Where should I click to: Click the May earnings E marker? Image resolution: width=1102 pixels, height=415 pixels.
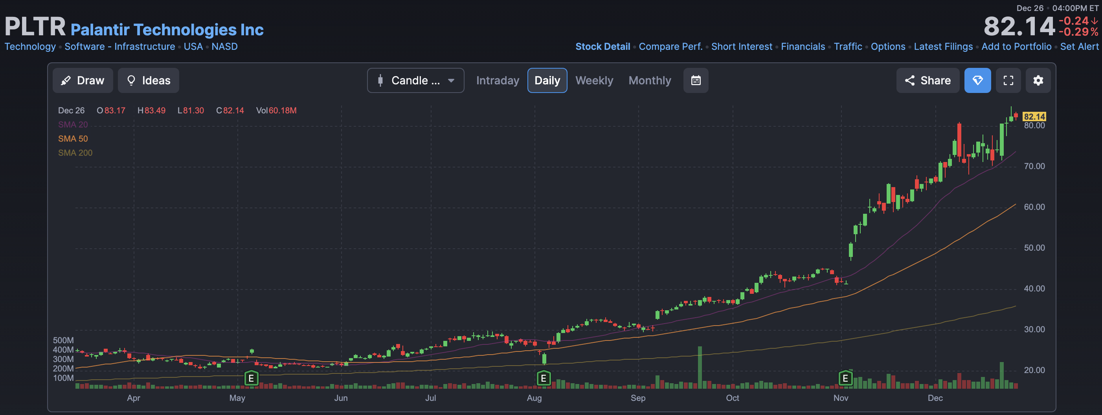251,378
